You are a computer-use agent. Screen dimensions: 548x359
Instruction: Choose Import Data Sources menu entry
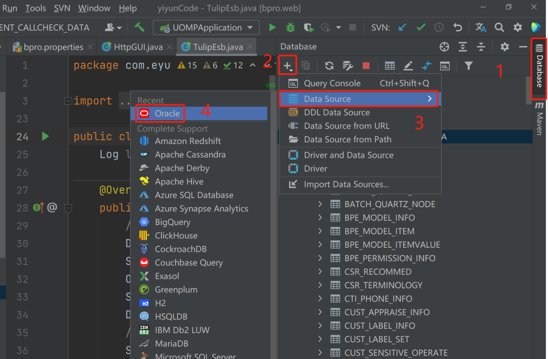[x=346, y=184]
